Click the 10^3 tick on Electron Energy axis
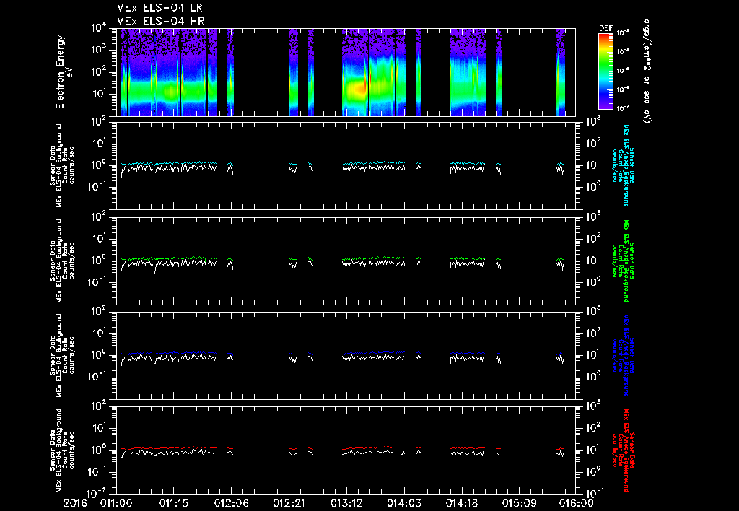Image resolution: width=739 pixels, height=511 pixels. click(98, 50)
